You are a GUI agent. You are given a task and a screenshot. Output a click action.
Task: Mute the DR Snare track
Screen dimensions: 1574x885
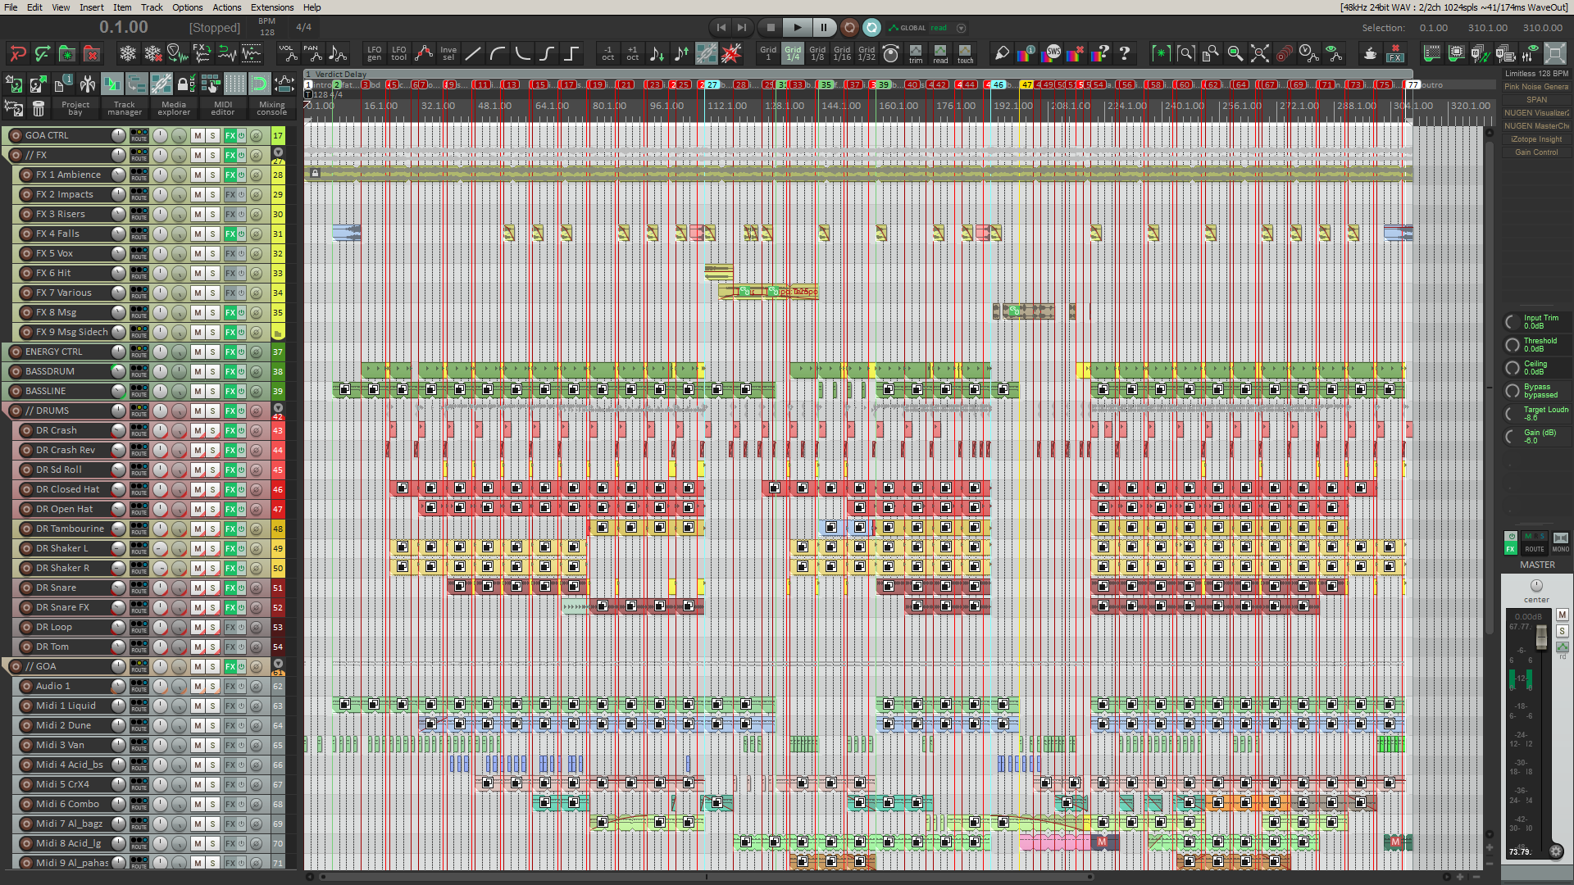pyautogui.click(x=198, y=588)
